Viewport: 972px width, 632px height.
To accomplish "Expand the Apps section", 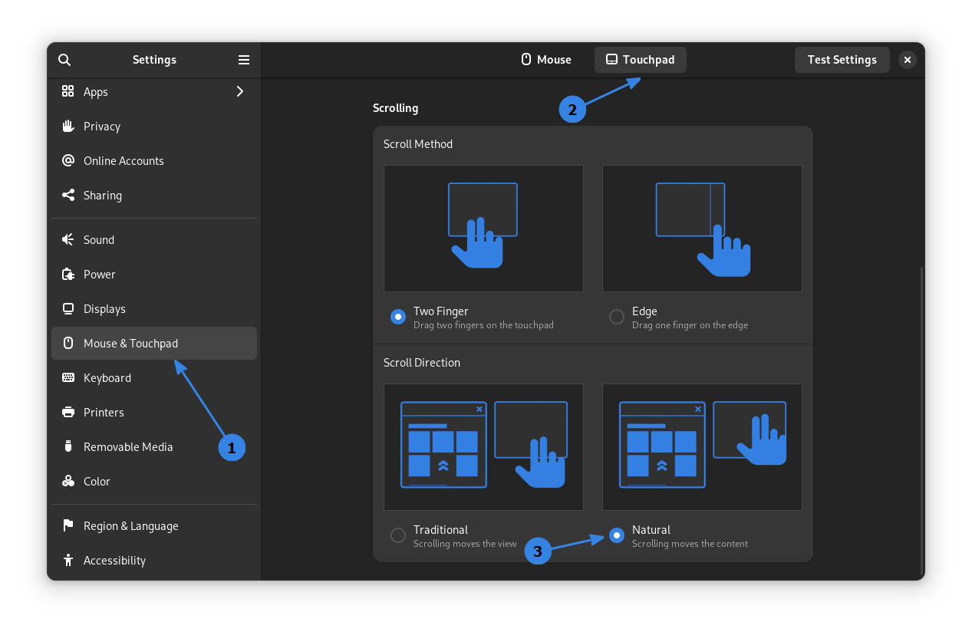I will pyautogui.click(x=239, y=91).
